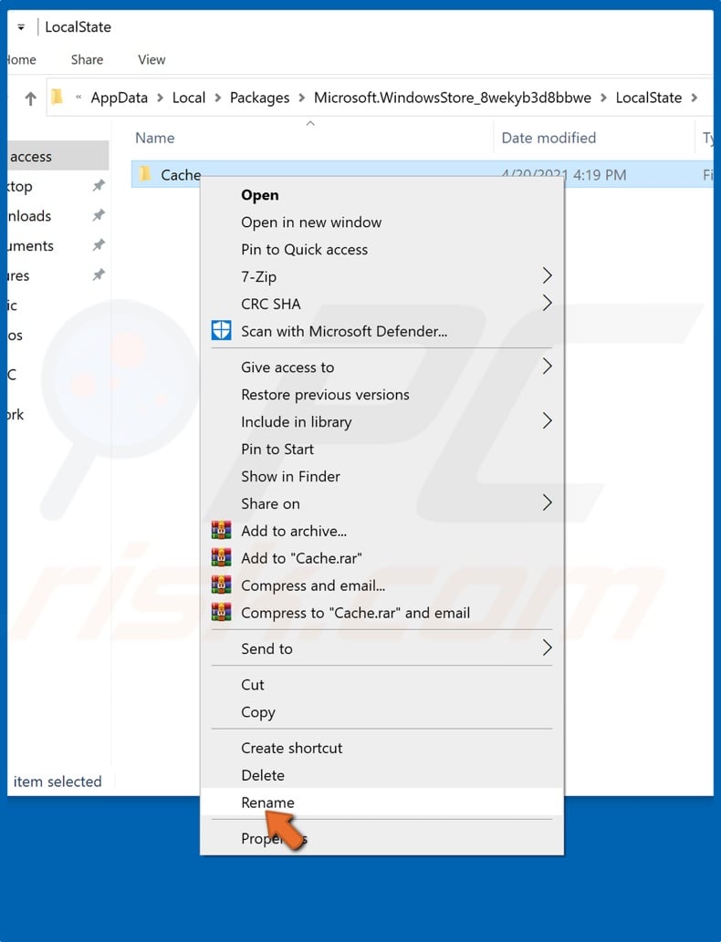Viewport: 721px width, 942px height.
Task: Choose Open in new window
Action: coord(311,223)
